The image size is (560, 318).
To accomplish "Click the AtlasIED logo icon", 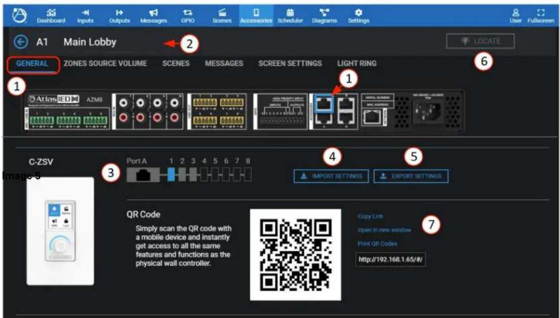I will pyautogui.click(x=19, y=16).
